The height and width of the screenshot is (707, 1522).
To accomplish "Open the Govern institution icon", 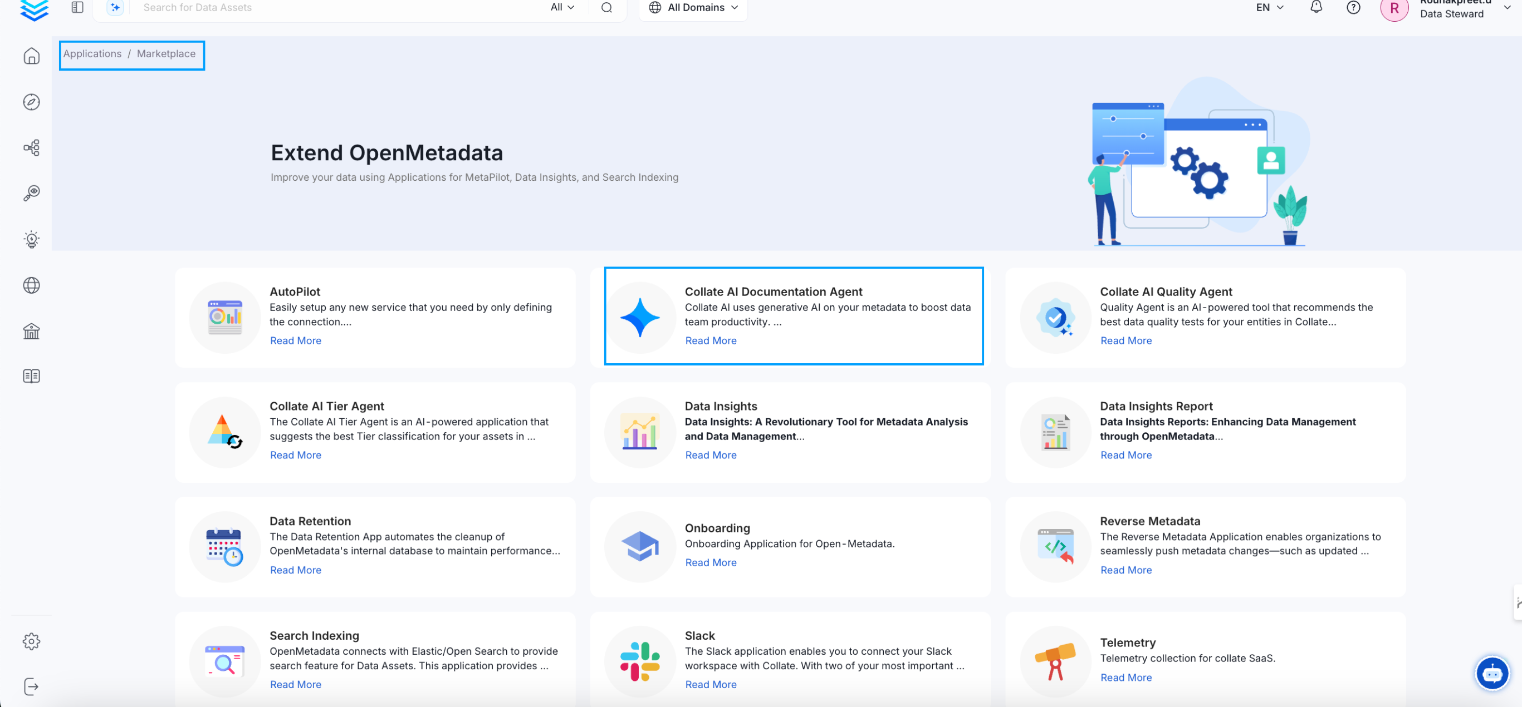I will (x=31, y=331).
